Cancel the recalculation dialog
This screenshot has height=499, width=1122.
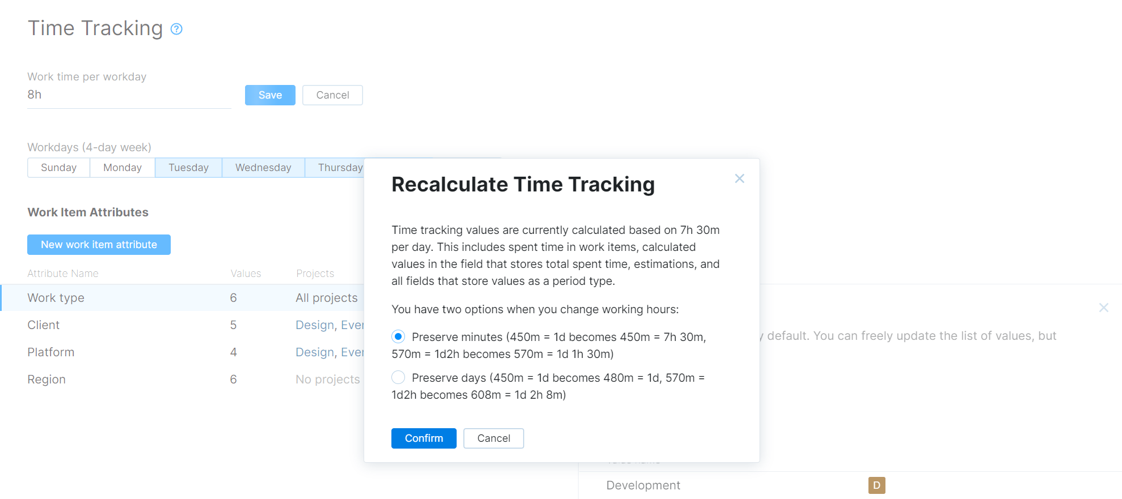493,438
